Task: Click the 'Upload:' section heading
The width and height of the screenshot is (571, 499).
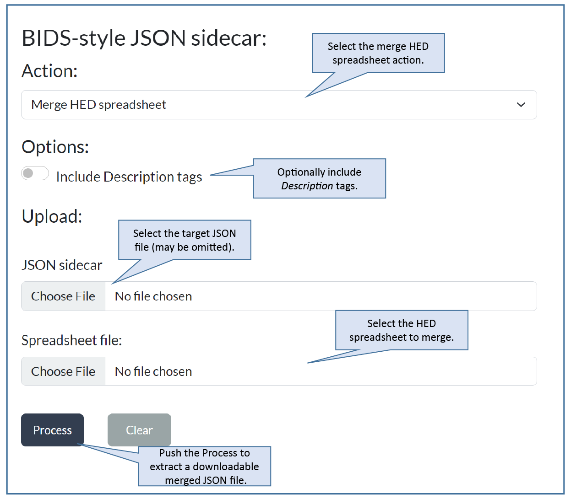Action: [x=52, y=216]
